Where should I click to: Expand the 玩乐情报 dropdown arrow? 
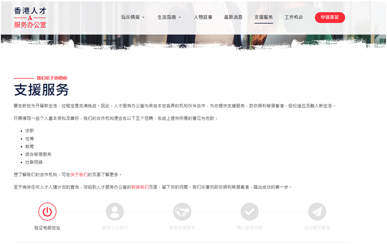coord(143,18)
